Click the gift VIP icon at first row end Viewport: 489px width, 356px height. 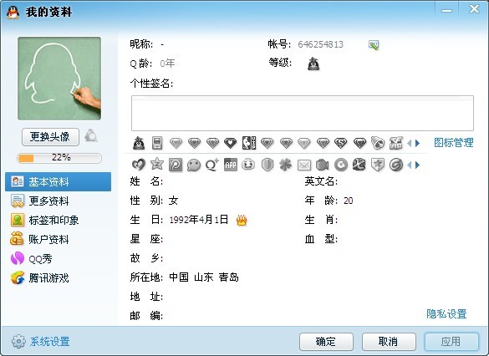coord(396,143)
